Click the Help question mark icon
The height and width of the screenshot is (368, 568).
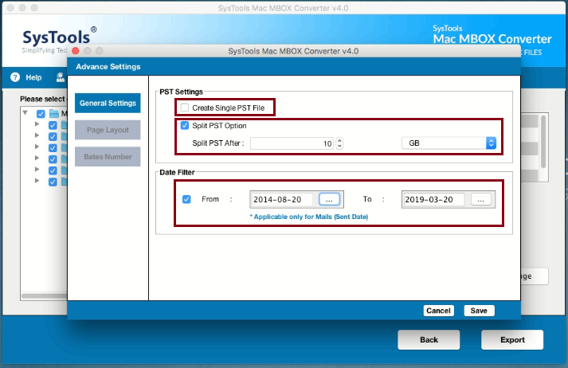(15, 77)
